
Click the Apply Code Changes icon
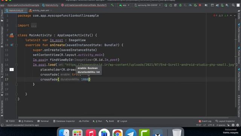(171, 5)
